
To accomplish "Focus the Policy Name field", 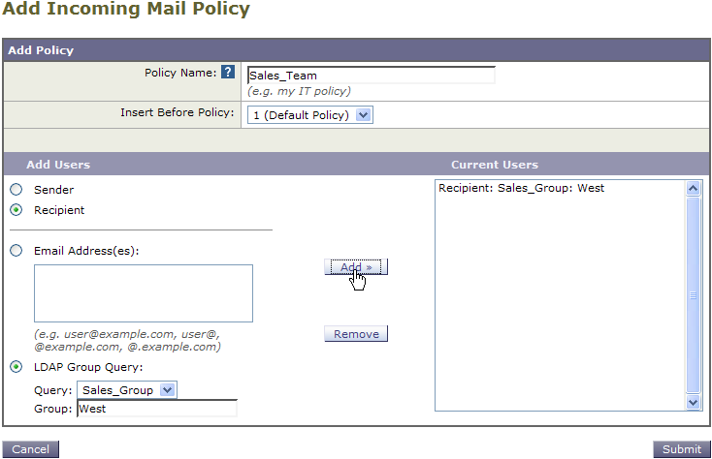I will pos(371,76).
